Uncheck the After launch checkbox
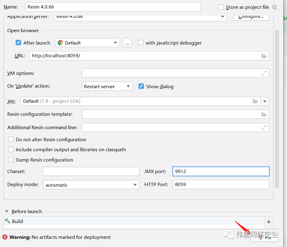Image resolution: width=287 pixels, height=247 pixels. (18, 43)
